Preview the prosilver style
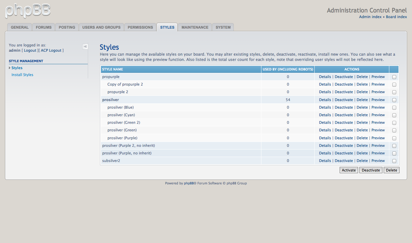The height and width of the screenshot is (243, 412). (x=378, y=100)
